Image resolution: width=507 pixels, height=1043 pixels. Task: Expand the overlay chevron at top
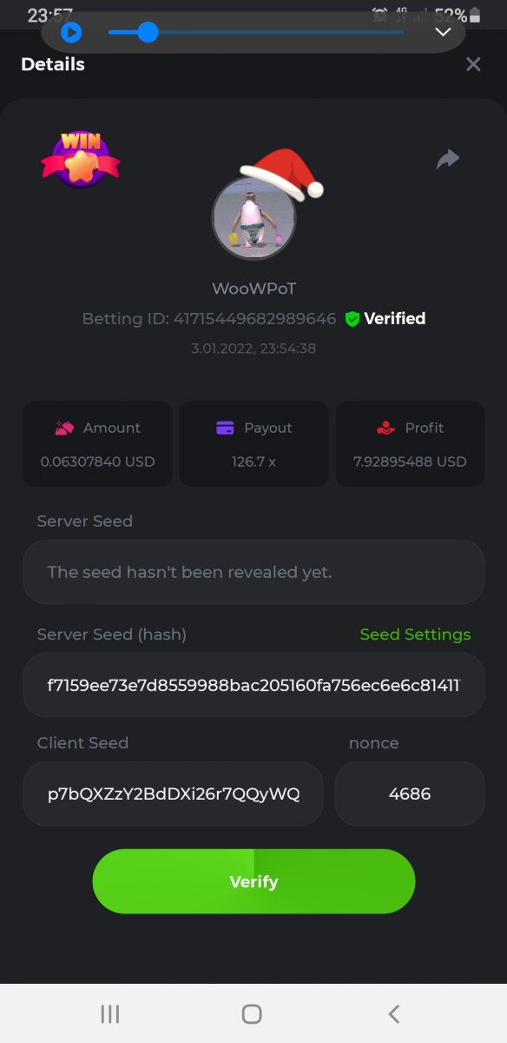pos(443,32)
